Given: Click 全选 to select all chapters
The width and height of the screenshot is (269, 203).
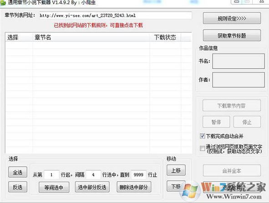Looking at the screenshot, I should (18, 172).
